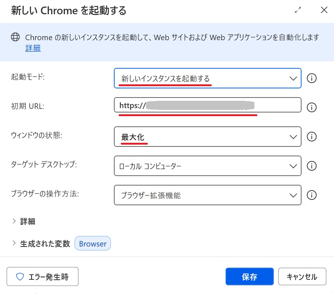334x294 pixels.
Task: Close the dialog with the X button
Action: 324,10
